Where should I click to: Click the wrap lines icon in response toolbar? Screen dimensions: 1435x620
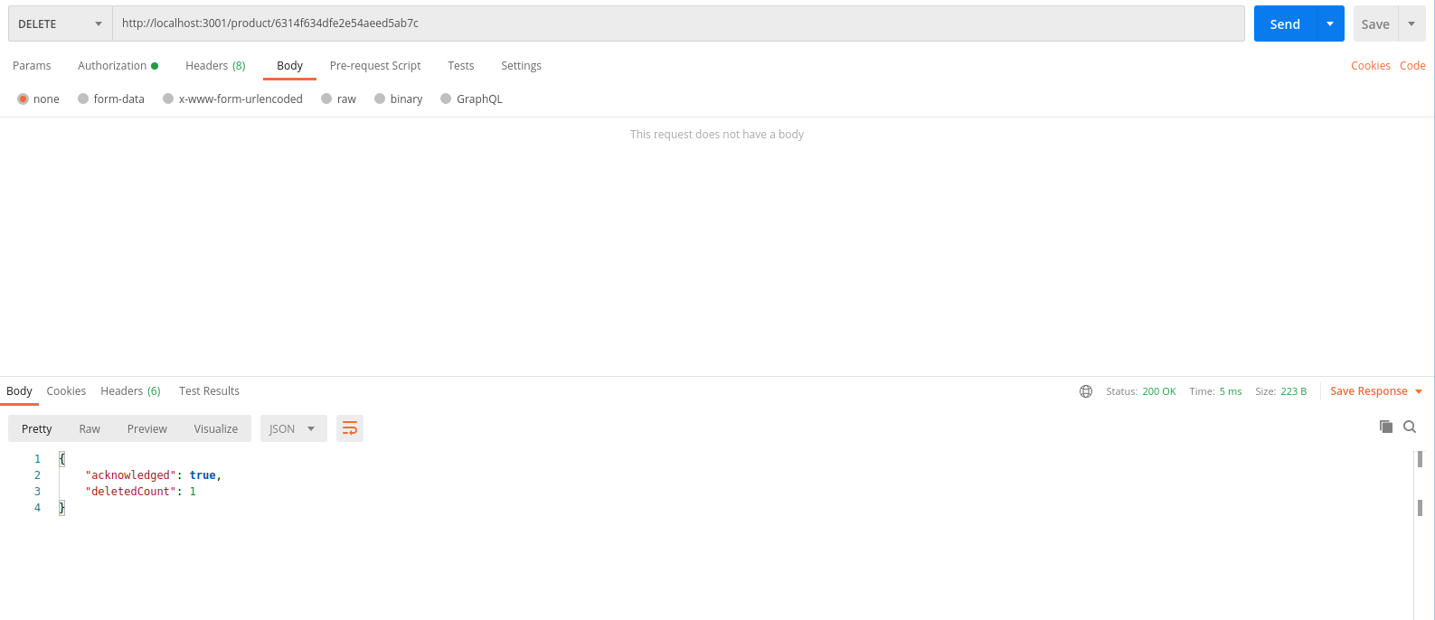pos(349,428)
